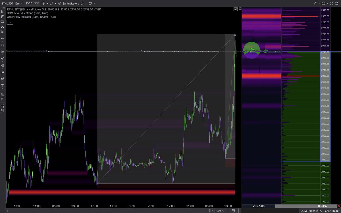Click the lock drawings pencil icon
Image resolution: width=341 pixels, height=213 pixels.
[x=2, y=106]
